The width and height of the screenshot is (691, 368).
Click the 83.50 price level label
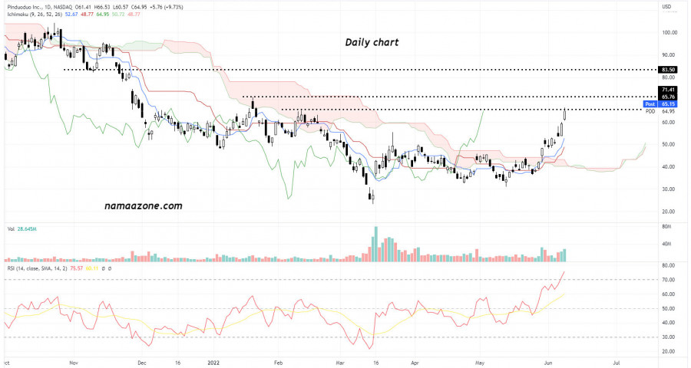tap(667, 70)
